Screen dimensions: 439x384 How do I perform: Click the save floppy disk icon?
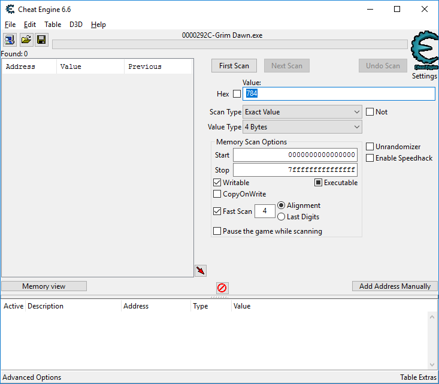41,40
